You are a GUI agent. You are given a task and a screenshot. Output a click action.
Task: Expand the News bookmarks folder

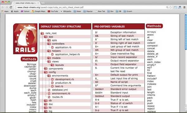(x=77, y=11)
